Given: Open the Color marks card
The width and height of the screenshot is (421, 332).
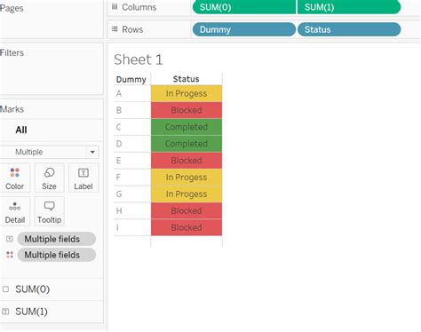Looking at the screenshot, I should point(15,178).
